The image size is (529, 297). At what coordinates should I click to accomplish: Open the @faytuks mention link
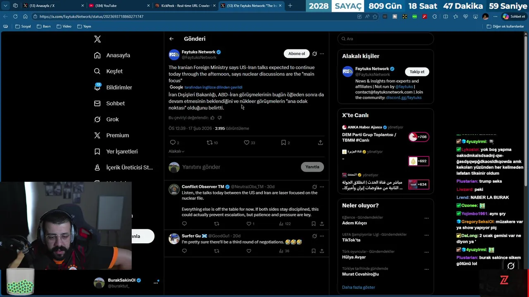pos(404,87)
